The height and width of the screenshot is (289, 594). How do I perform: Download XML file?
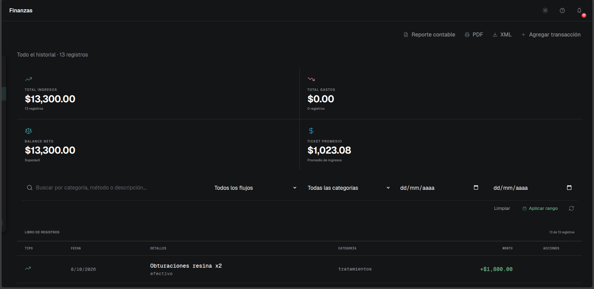(502, 35)
